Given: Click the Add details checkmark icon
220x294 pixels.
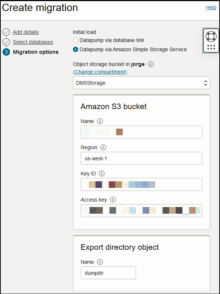Looking at the screenshot, I should pos(6,32).
